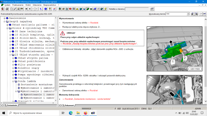Image resolution: width=207 pixels, height=116 pixels.
Task: Click the car vehicle icon in toolbar
Action: point(22,9)
